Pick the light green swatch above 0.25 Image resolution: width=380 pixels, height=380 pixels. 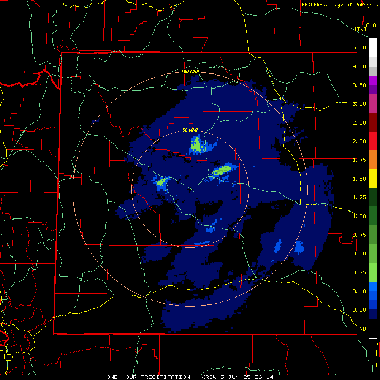(373, 272)
